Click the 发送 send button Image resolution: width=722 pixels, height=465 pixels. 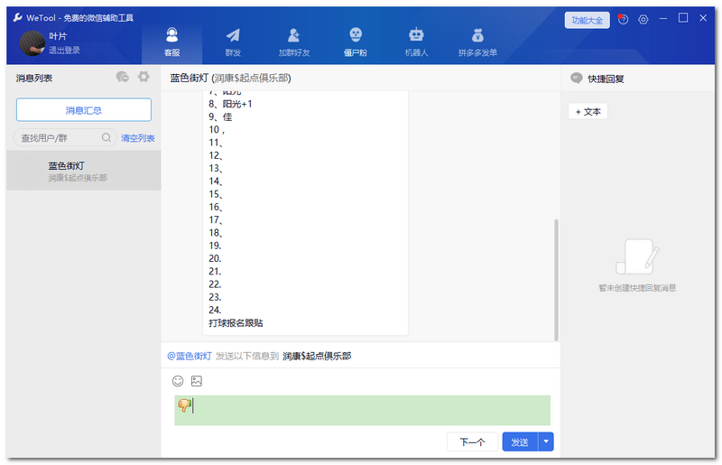[520, 442]
